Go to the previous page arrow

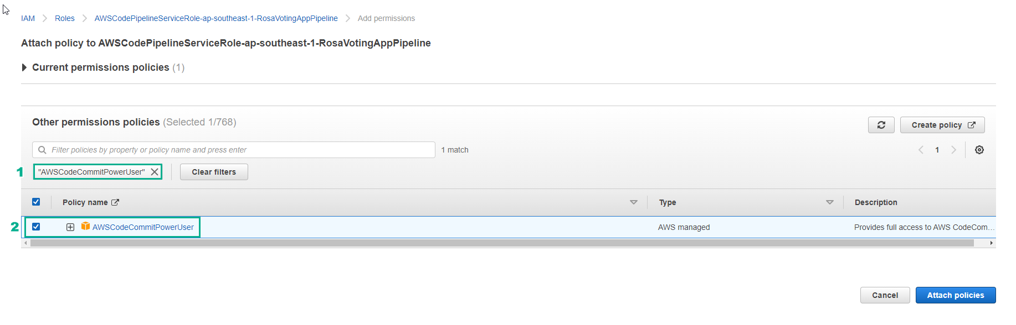click(921, 150)
